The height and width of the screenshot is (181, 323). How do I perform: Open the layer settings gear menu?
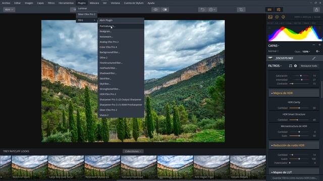(317, 51)
